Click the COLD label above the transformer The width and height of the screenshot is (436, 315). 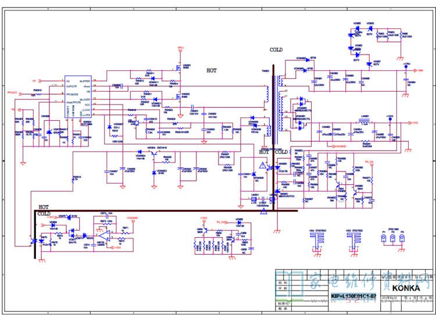(276, 50)
